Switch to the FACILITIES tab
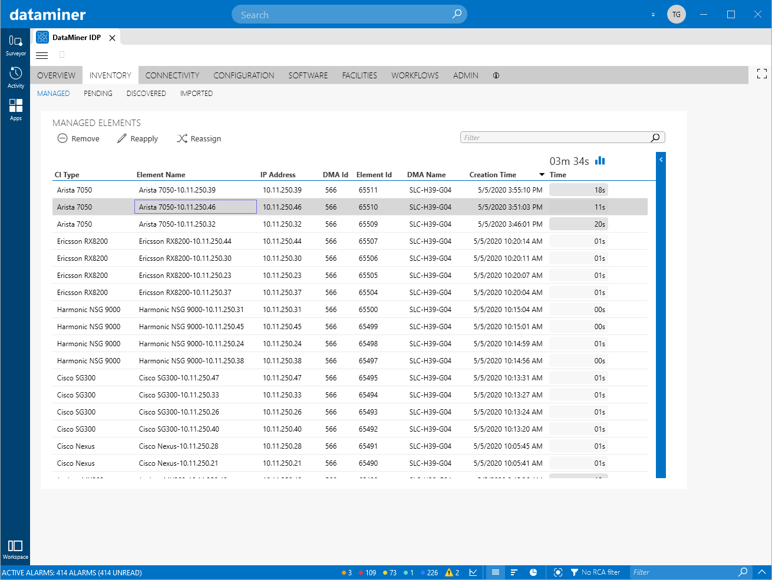 pyautogui.click(x=359, y=75)
